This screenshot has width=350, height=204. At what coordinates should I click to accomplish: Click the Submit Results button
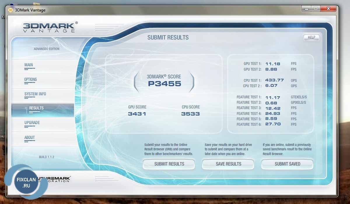click(169, 164)
